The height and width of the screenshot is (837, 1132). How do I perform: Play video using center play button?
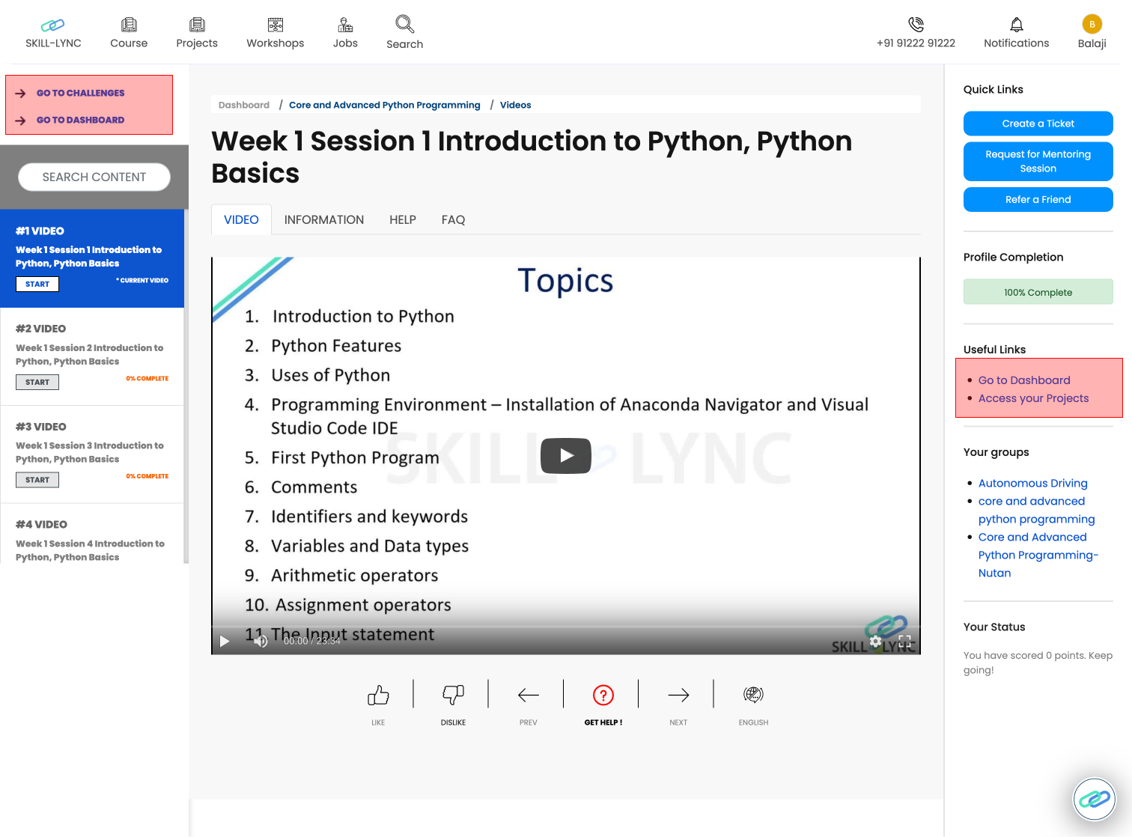566,455
